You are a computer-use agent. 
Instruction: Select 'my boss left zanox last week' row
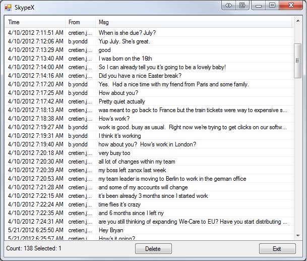click(x=149, y=170)
